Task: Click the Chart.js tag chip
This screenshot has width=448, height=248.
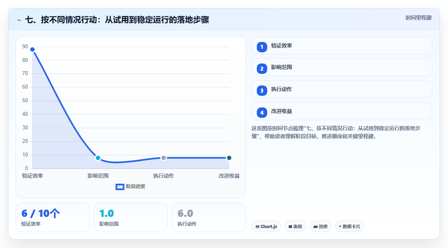Action: point(266,226)
